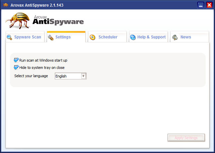Uncheck Run scan at Windows start up
This screenshot has height=153, width=215.
click(16, 60)
